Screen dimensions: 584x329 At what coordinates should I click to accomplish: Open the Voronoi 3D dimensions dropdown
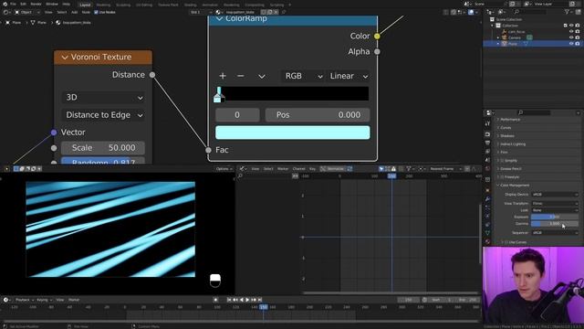point(103,98)
